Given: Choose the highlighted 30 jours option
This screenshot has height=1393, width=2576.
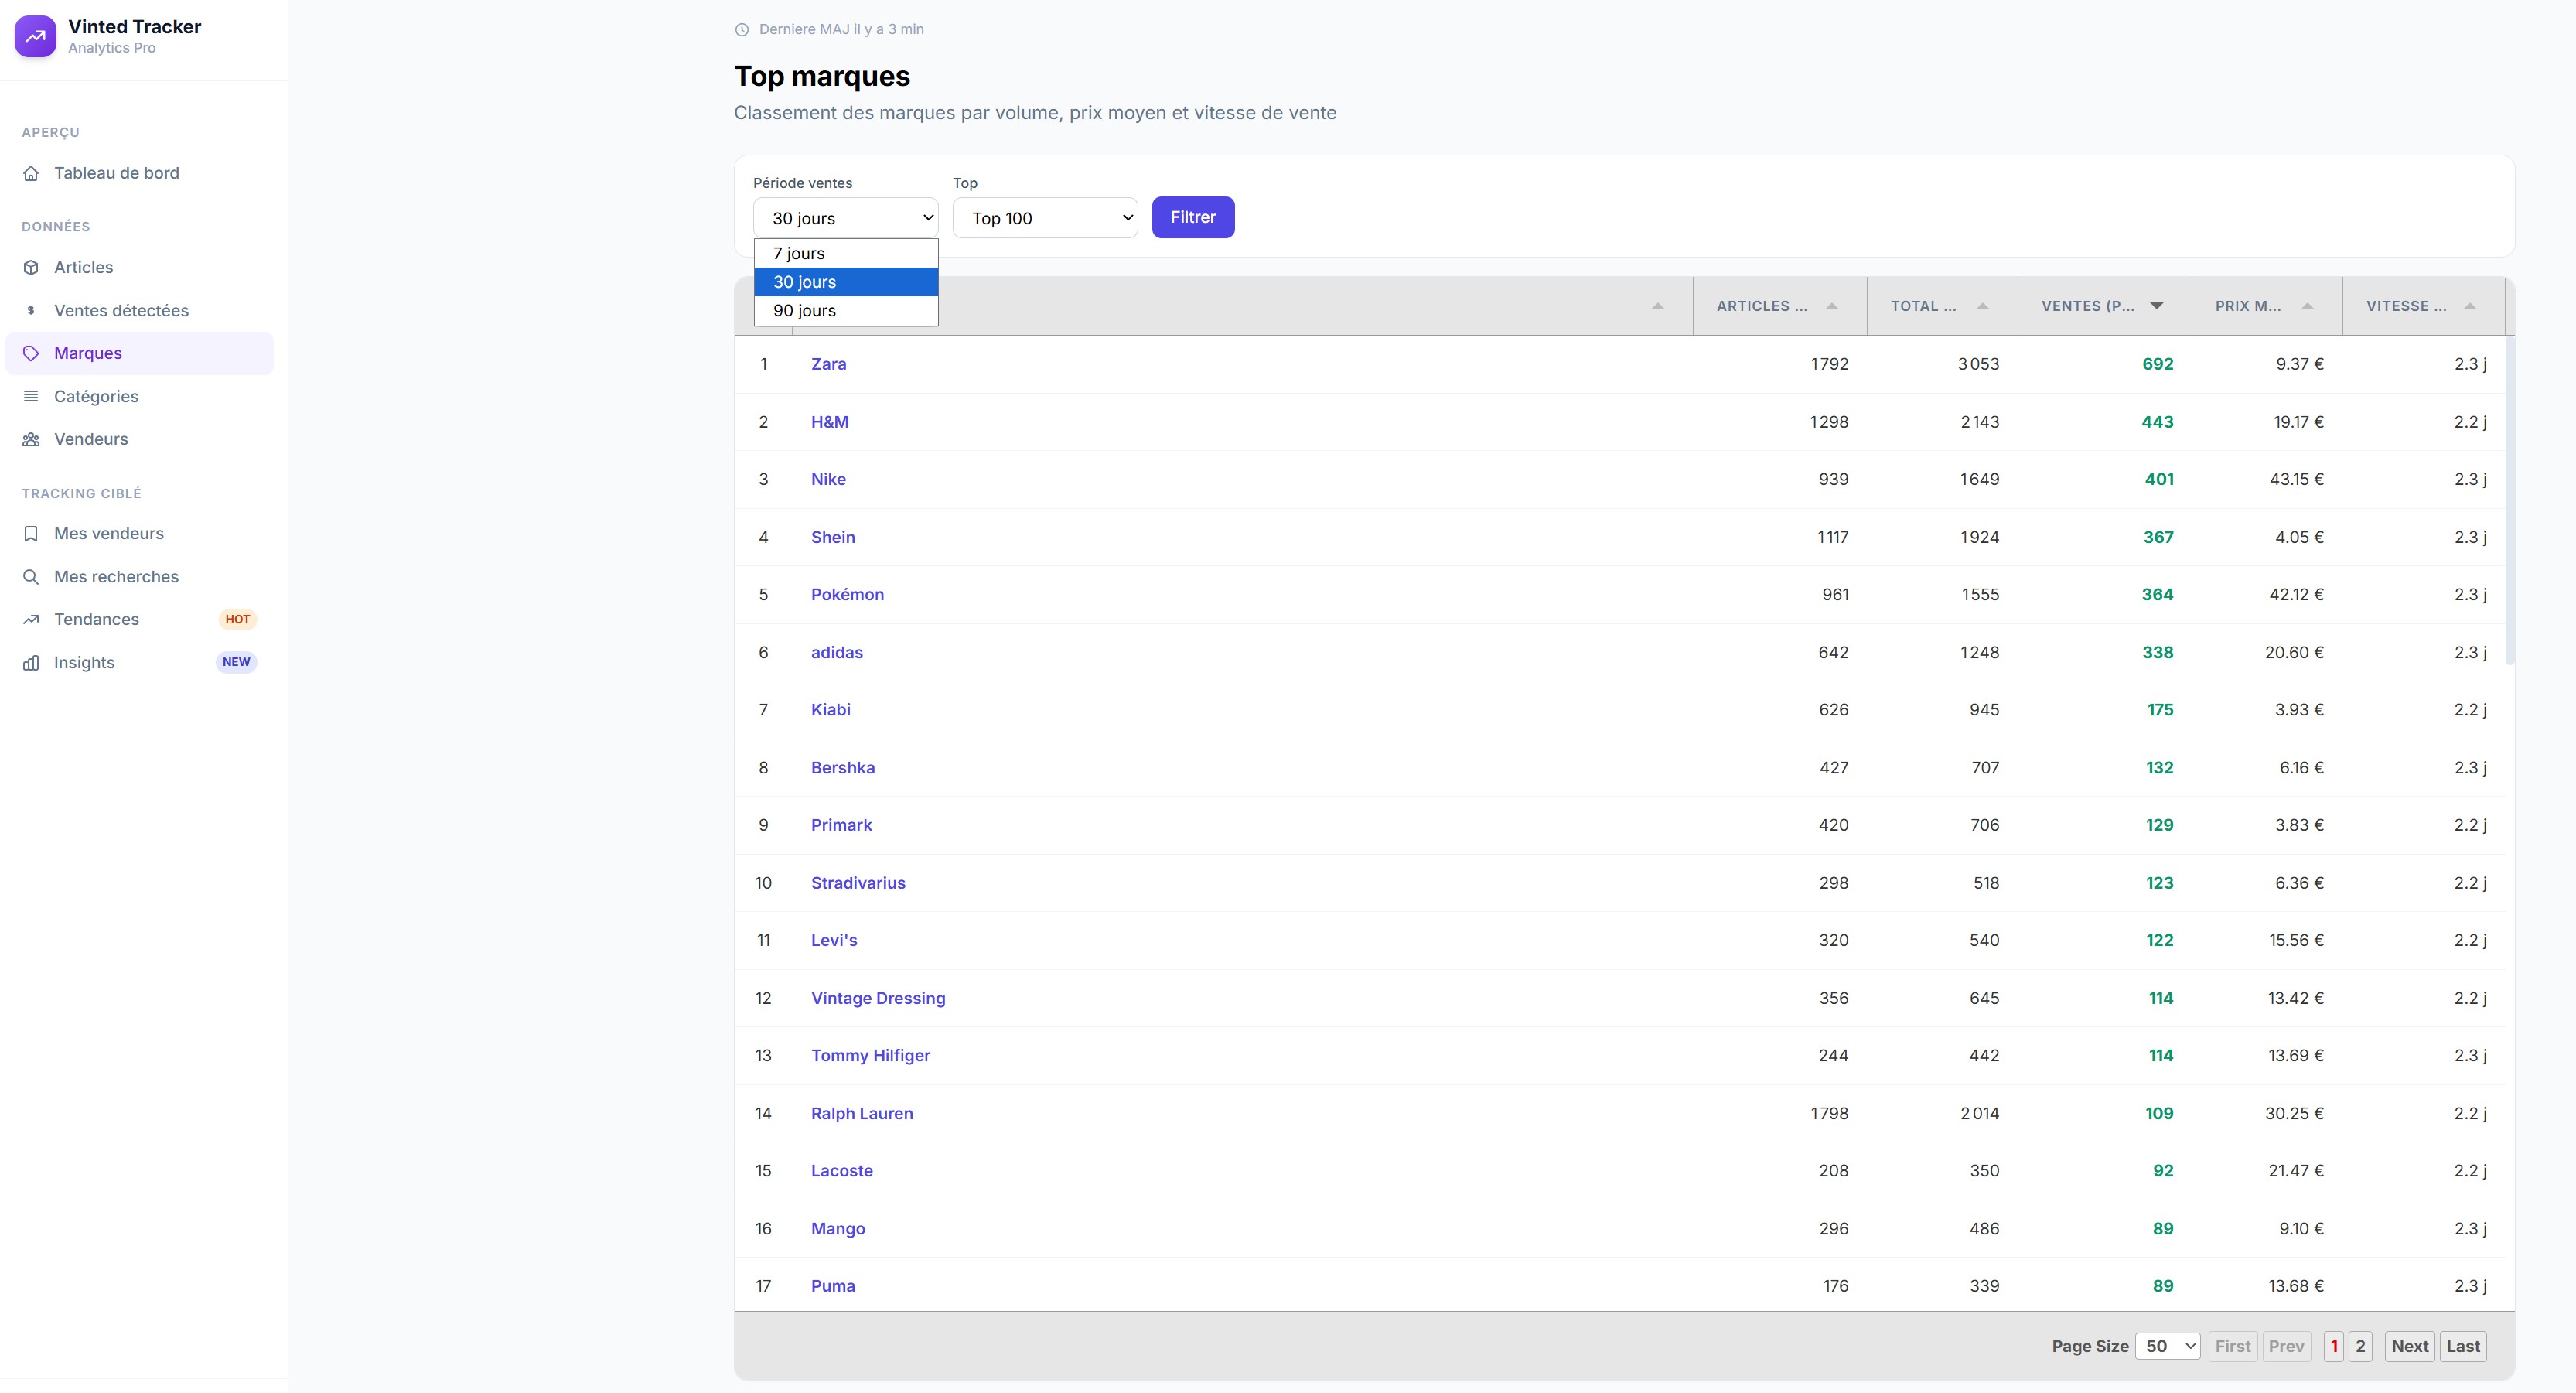Looking at the screenshot, I should [x=846, y=282].
